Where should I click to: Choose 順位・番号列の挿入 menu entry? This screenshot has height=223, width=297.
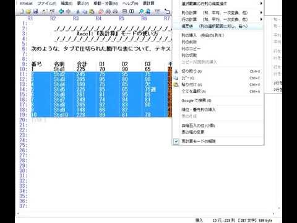pos(218,110)
